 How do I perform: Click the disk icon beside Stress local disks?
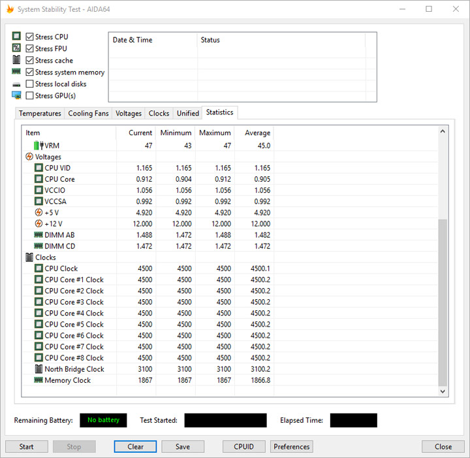16,85
